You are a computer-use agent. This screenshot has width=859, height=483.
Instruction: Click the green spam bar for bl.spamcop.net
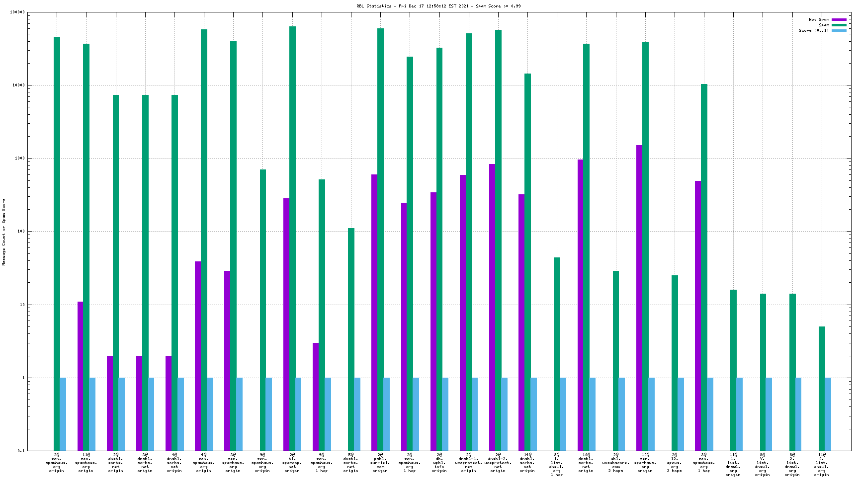click(292, 239)
